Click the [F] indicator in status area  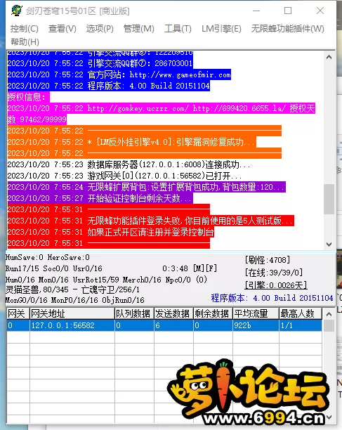211,268
